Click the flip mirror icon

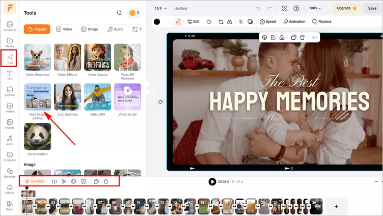point(230,22)
